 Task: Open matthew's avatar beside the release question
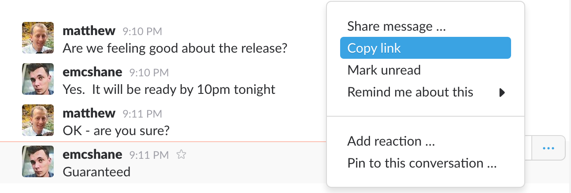38,38
